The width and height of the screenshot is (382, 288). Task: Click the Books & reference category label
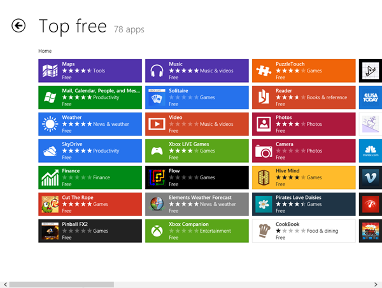[x=327, y=97]
